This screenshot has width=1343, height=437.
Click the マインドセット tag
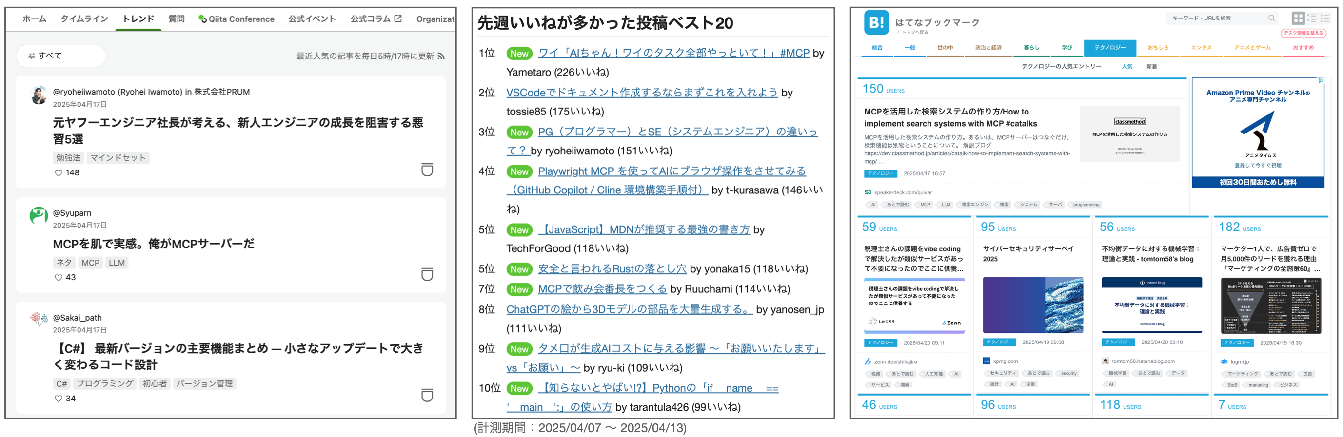tap(118, 158)
